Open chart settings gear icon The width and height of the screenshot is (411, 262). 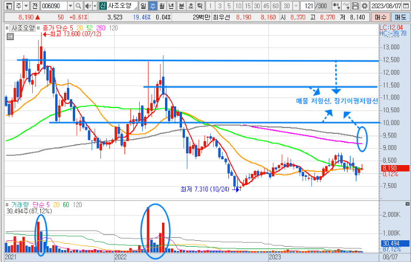[365, 6]
